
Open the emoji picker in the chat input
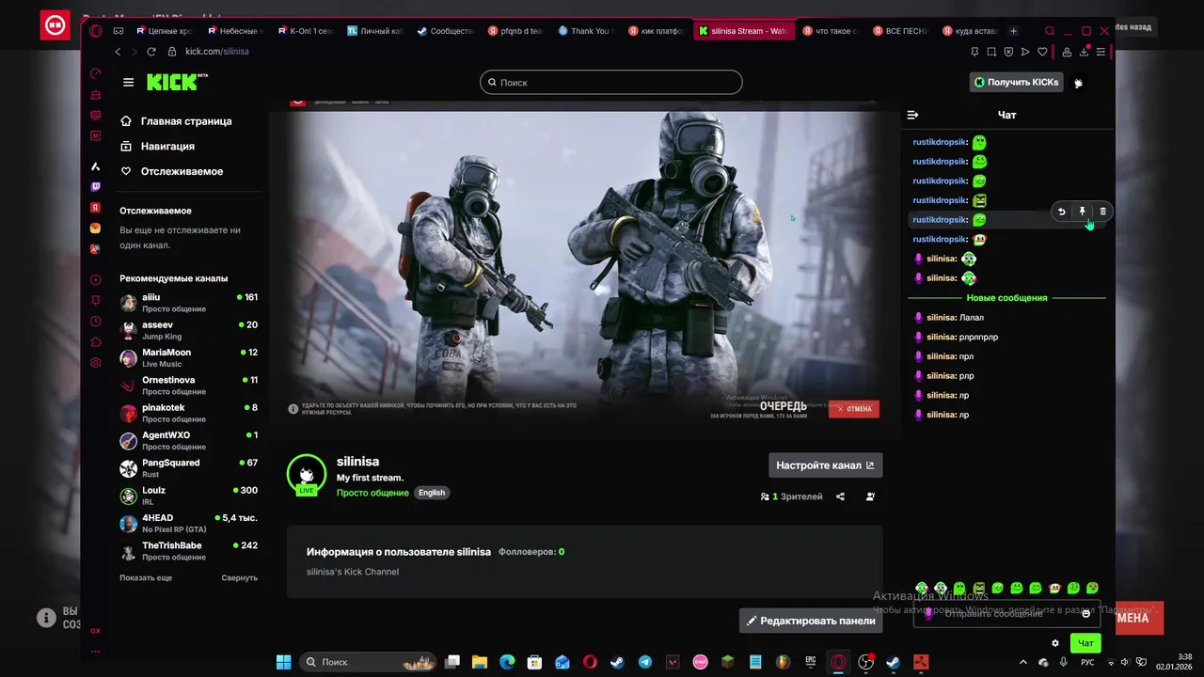click(1085, 614)
